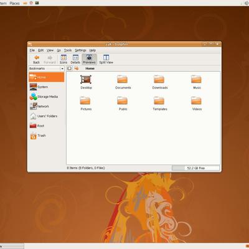Click the red help launcher in the top panel
The image size is (249, 249).
pos(31,3)
